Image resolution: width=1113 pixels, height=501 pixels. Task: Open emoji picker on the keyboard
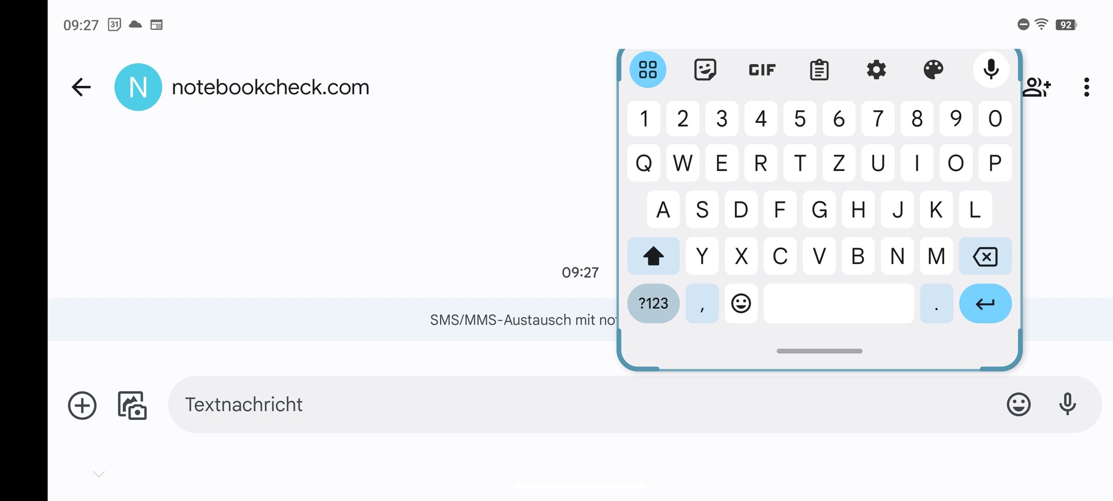tap(741, 303)
